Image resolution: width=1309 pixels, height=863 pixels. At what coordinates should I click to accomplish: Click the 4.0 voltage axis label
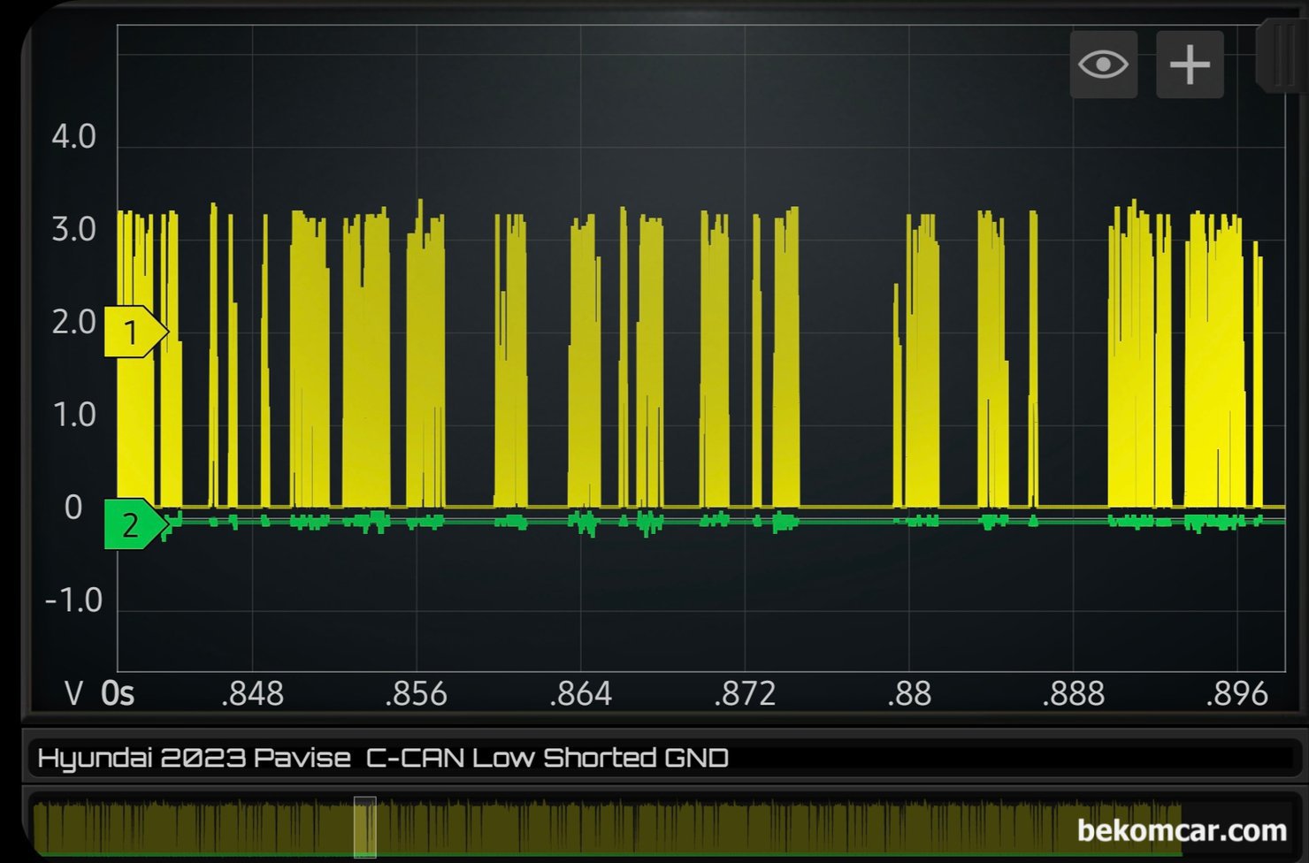click(x=73, y=137)
